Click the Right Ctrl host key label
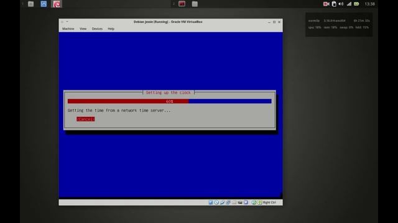Viewport: 398px width, 223px height. 269,203
